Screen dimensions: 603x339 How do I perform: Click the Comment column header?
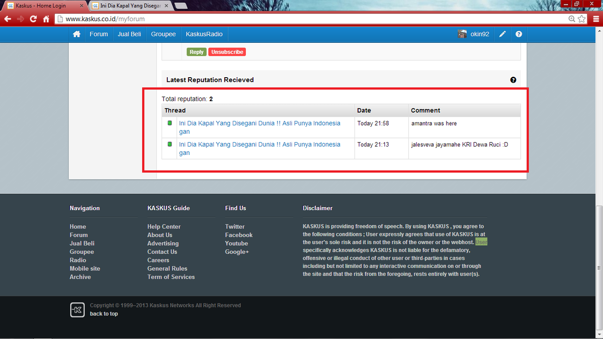point(464,110)
